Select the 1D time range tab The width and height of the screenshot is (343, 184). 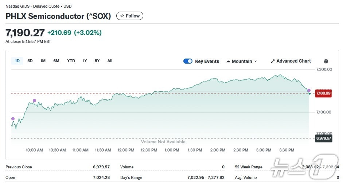[x=17, y=61]
